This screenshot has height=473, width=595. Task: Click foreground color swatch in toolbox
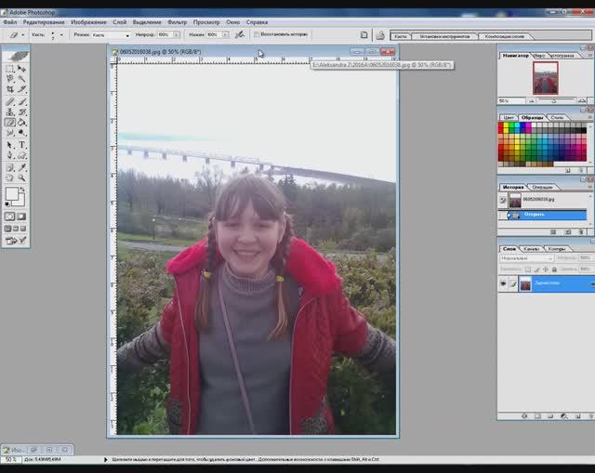(x=11, y=193)
